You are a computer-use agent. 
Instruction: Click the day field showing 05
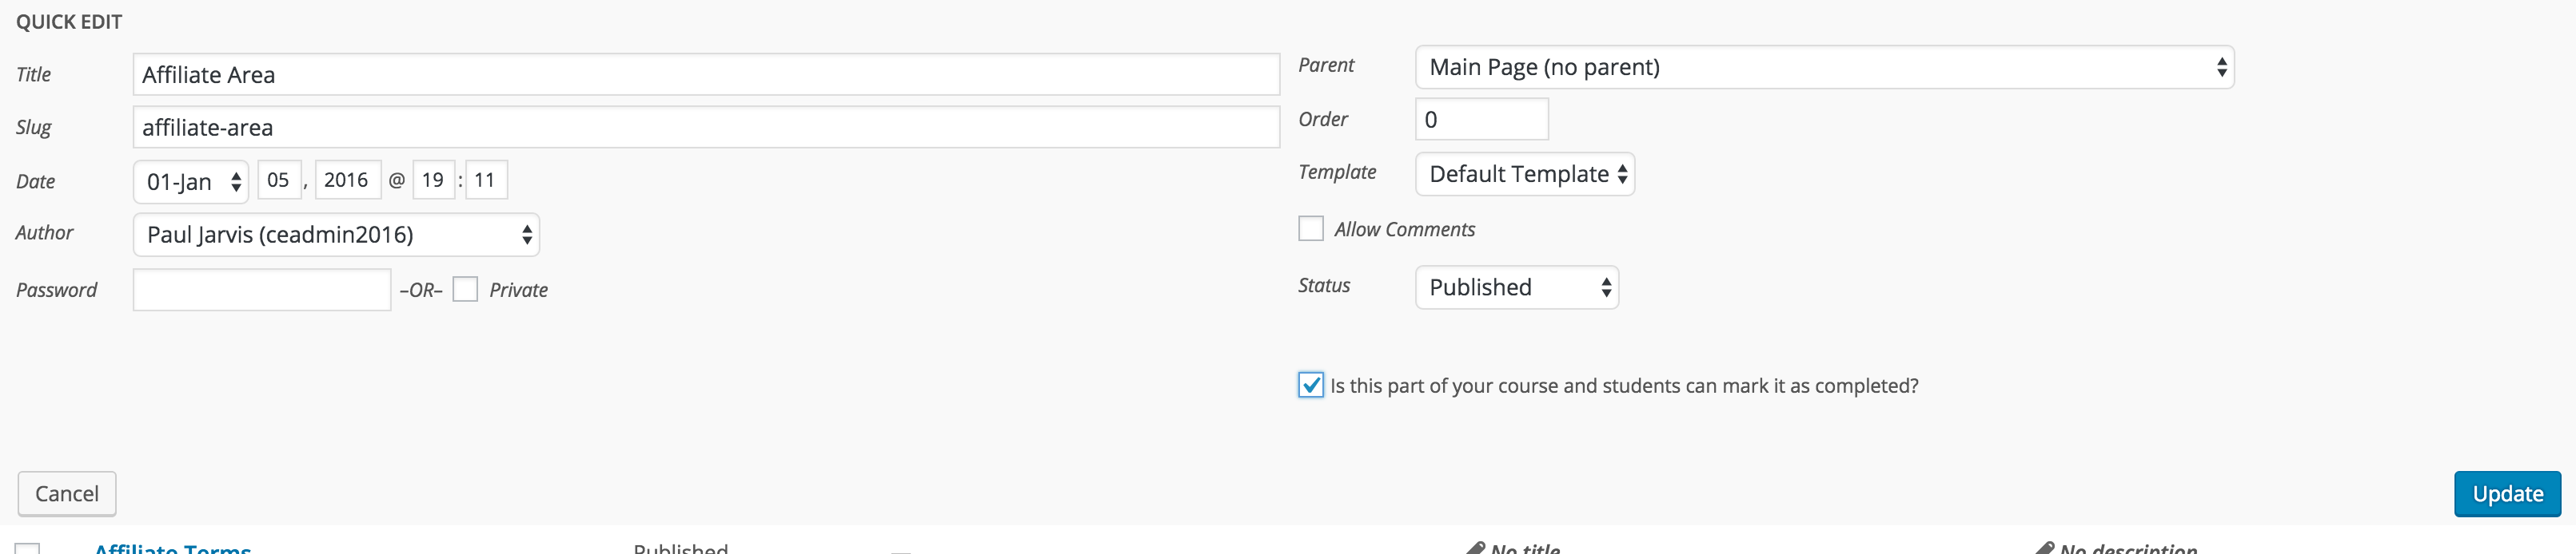tap(278, 180)
